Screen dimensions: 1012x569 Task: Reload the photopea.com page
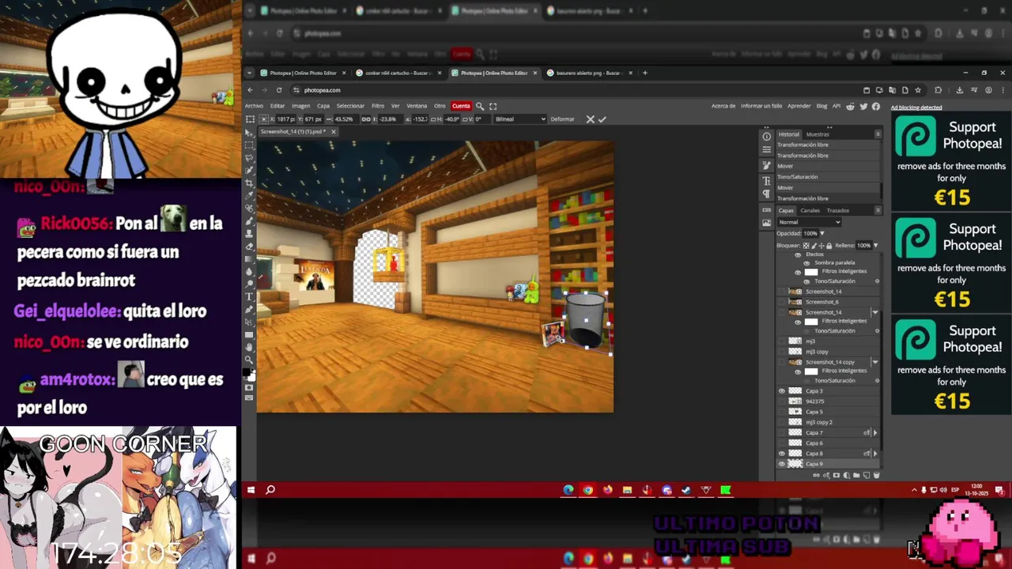(278, 90)
